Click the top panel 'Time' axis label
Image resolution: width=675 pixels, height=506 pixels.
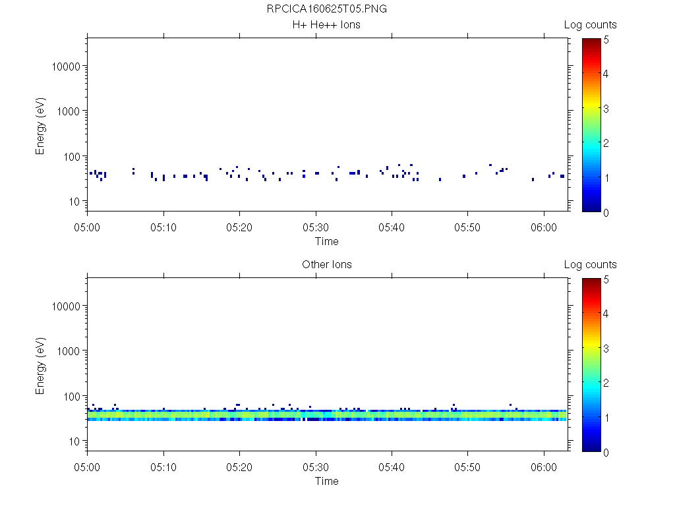327,241
